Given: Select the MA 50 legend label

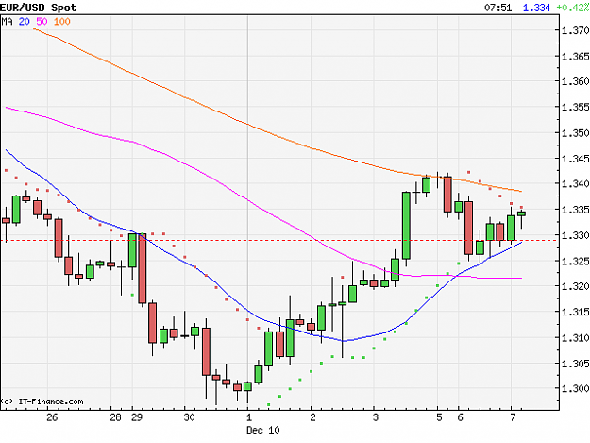Looking at the screenshot, I should click(x=42, y=22).
